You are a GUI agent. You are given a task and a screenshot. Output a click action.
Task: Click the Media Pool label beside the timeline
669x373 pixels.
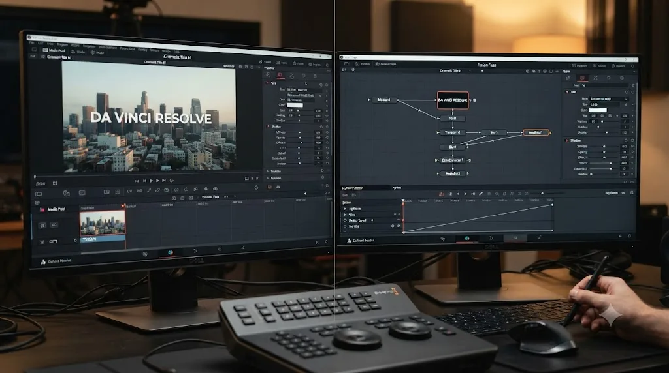point(56,209)
